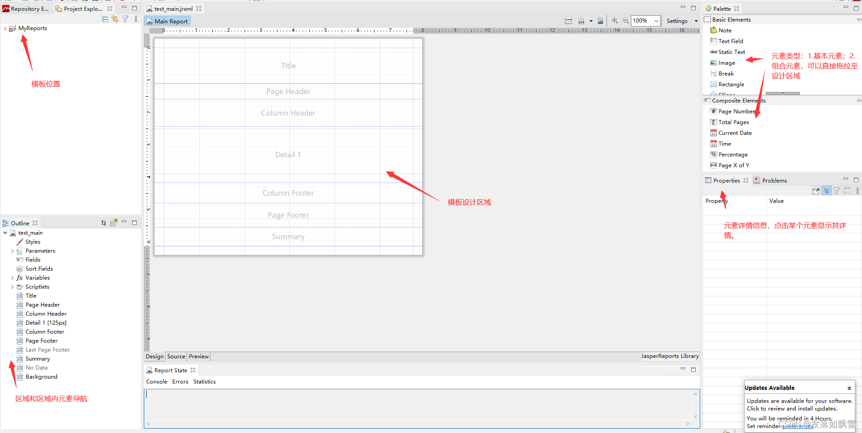The image size is (862, 433).
Task: Toggle Link with Editor arrows icon
Action: coord(115,19)
